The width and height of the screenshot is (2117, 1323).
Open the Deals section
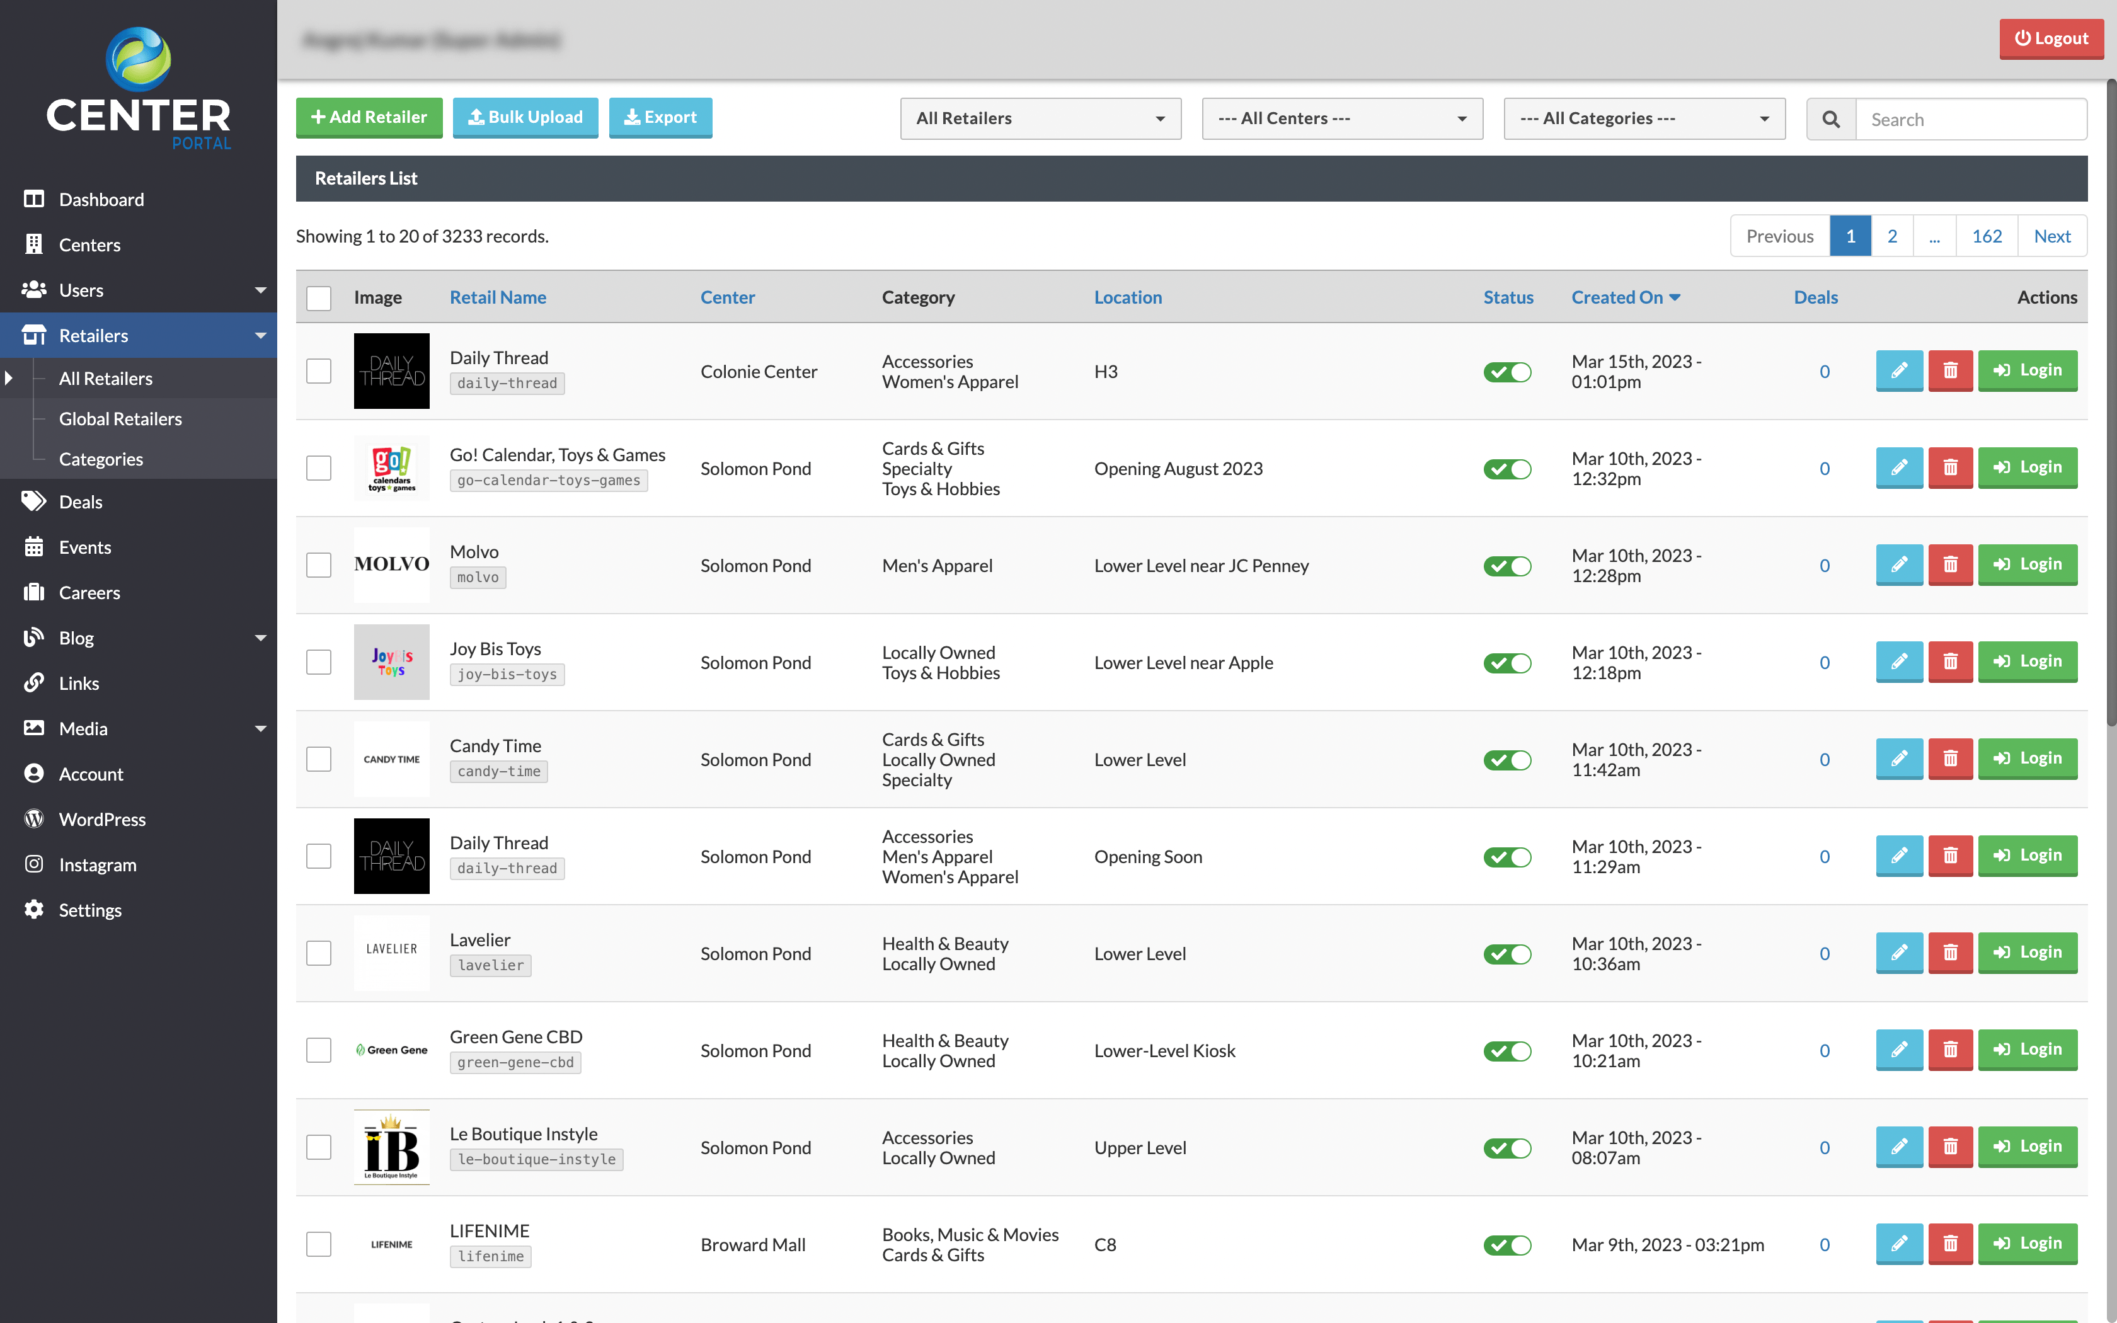pyautogui.click(x=81, y=501)
